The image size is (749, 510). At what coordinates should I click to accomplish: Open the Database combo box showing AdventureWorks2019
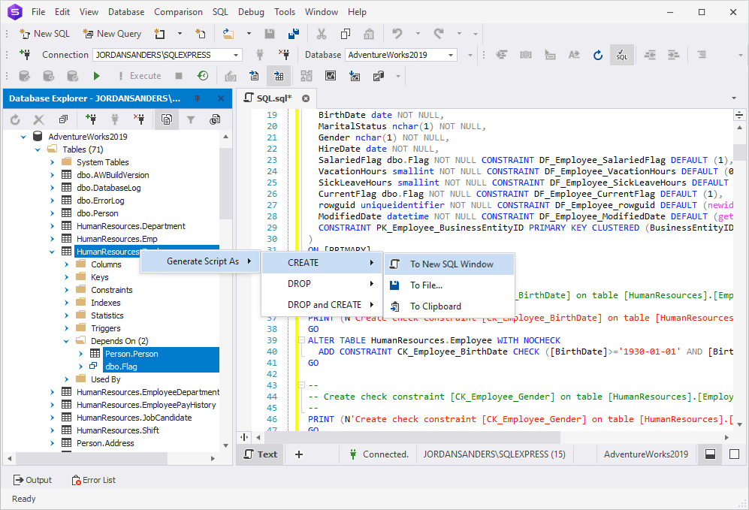click(401, 55)
